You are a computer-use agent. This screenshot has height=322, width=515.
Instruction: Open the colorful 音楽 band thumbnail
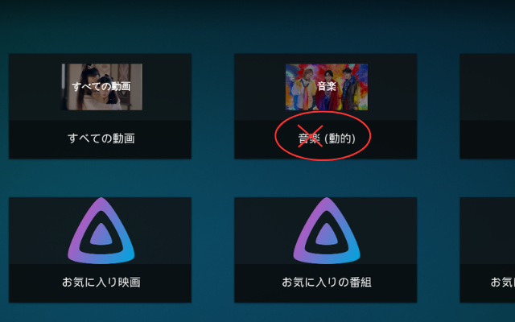(x=327, y=87)
